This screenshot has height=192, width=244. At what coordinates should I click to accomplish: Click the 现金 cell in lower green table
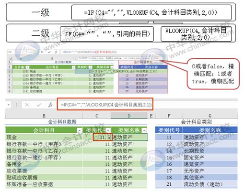pos(44,137)
